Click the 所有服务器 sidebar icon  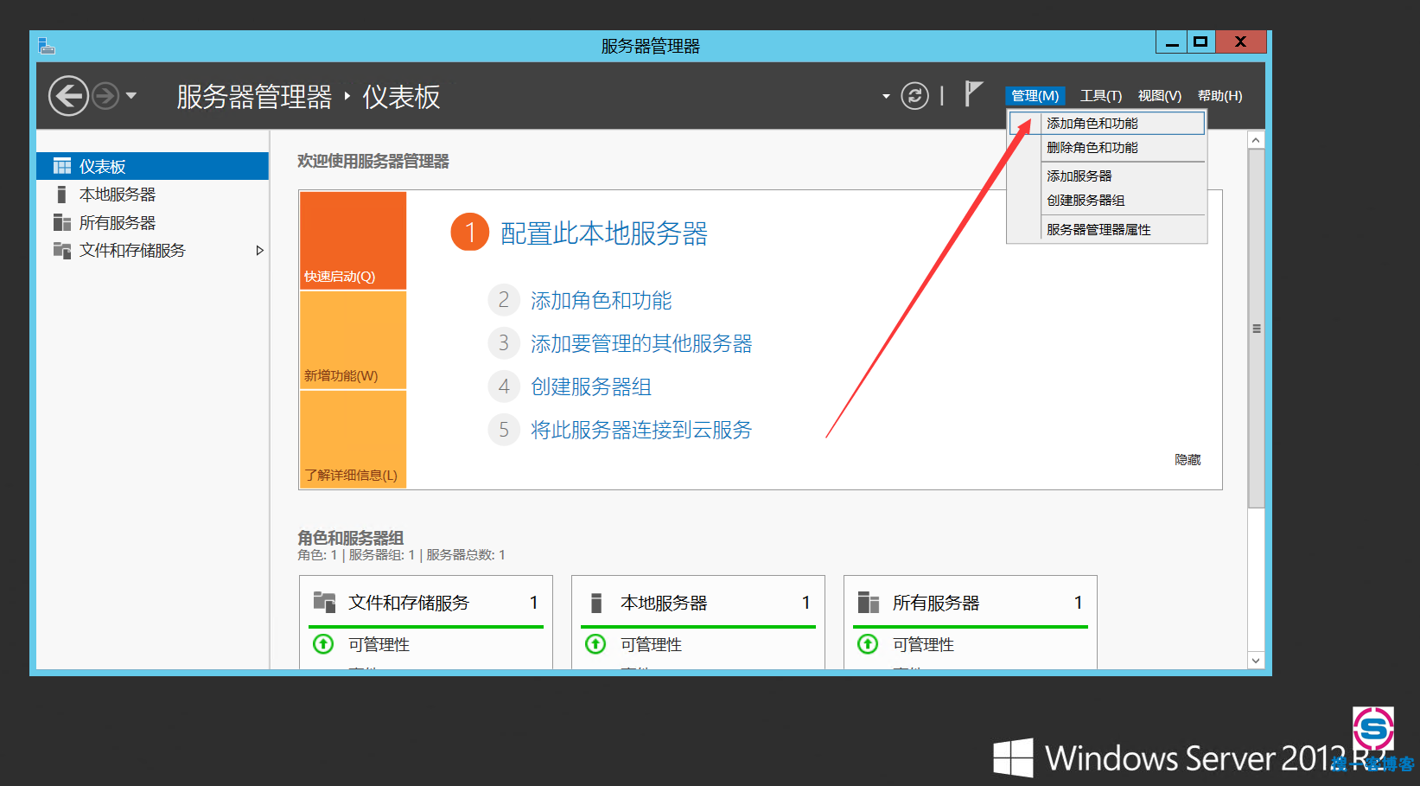[61, 223]
